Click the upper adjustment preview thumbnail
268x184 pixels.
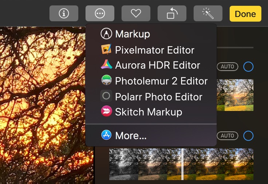pyautogui.click(x=235, y=95)
